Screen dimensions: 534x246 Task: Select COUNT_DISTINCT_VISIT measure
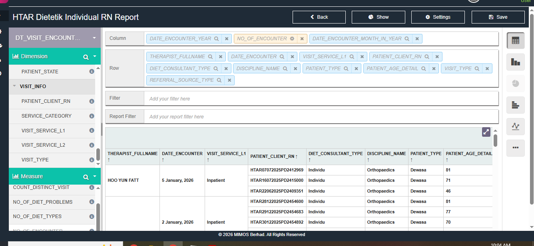(x=41, y=187)
